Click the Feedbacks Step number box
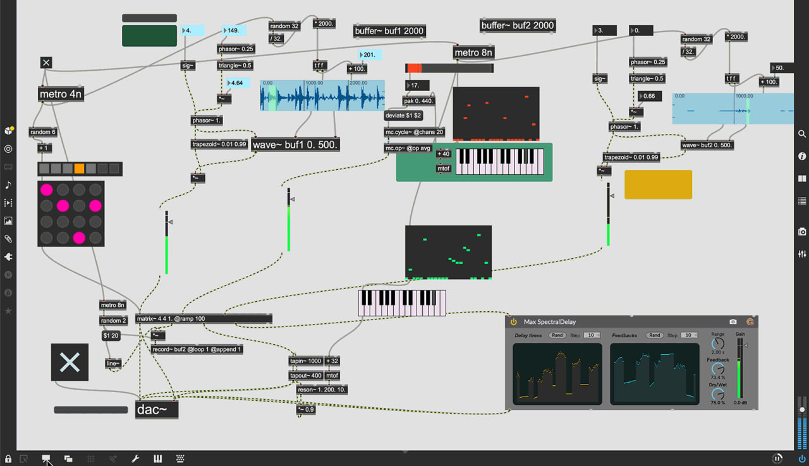Image resolution: width=809 pixels, height=466 pixels. tap(689, 335)
